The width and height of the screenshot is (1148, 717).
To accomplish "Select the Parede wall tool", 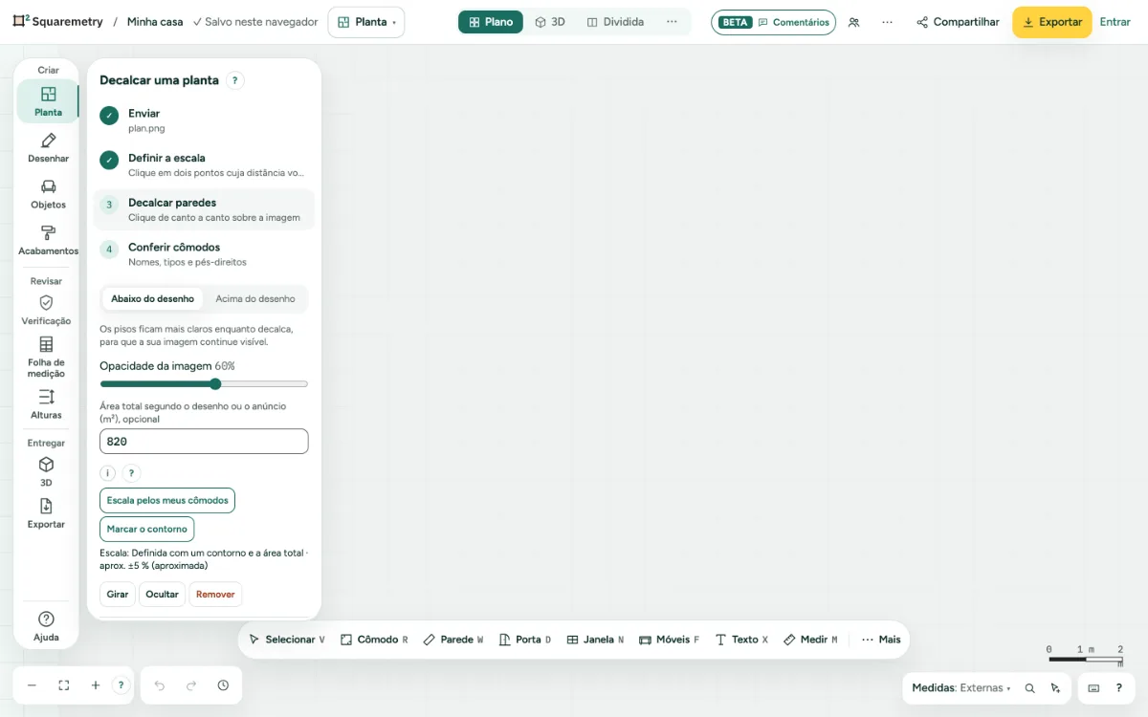I will 453,640.
